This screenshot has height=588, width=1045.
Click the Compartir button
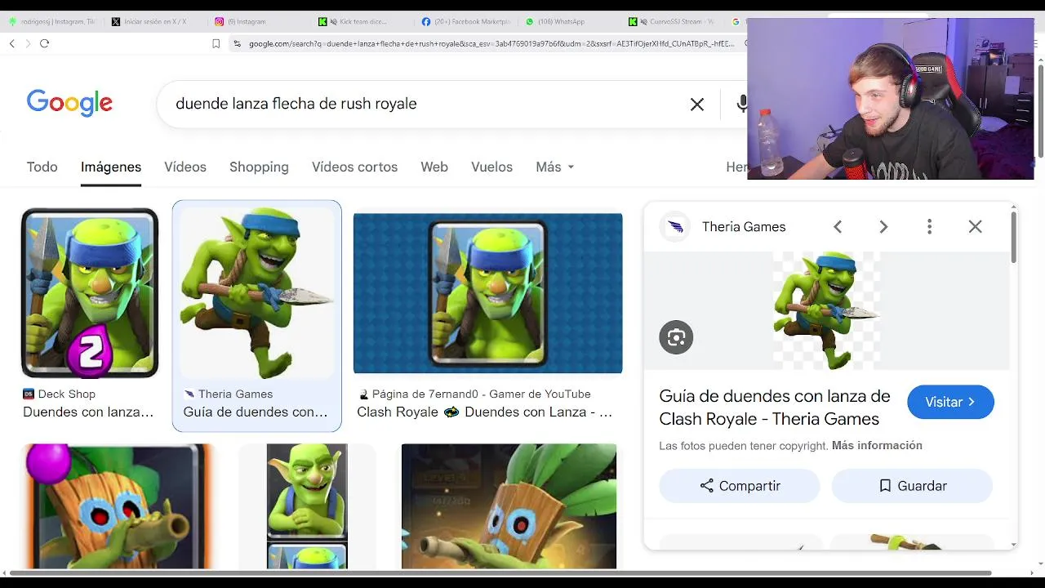coord(740,486)
